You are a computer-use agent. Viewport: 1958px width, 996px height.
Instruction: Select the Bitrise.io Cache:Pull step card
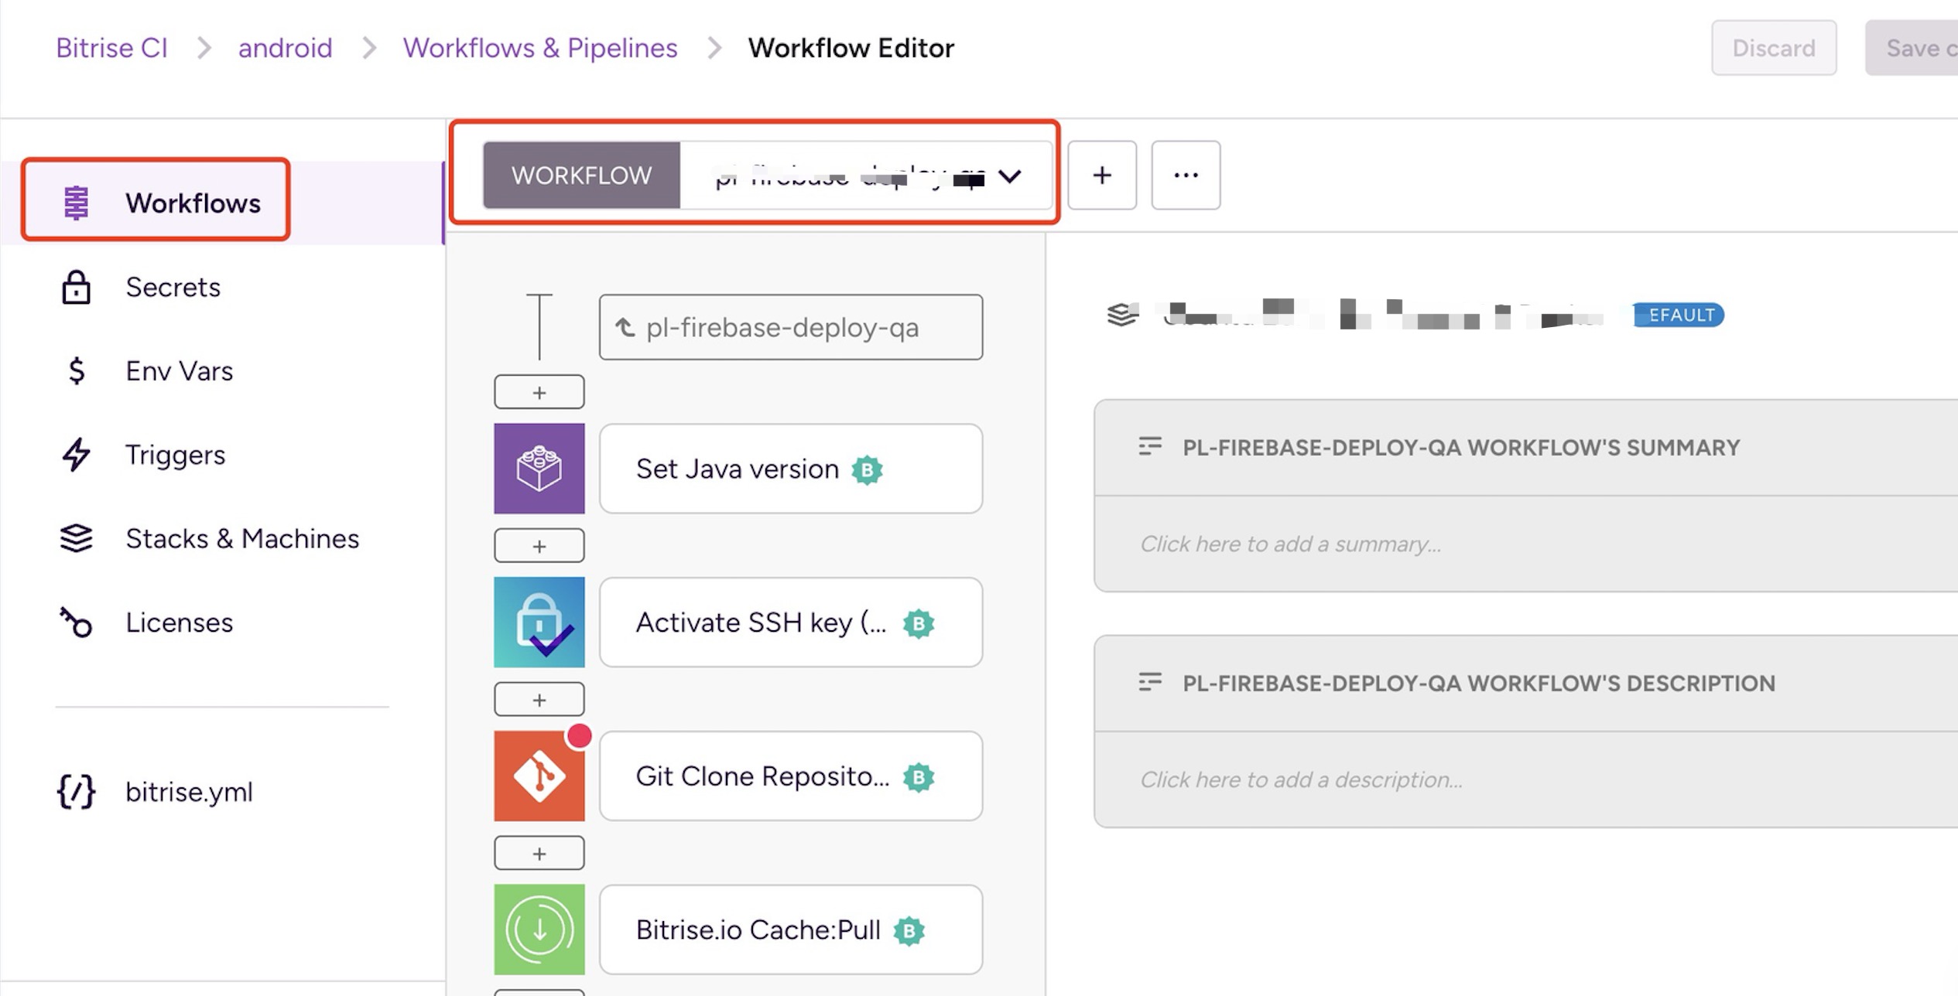coord(791,929)
